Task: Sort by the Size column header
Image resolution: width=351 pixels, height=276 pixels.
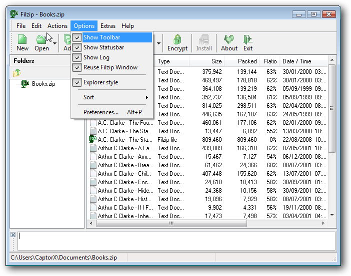Action: coord(207,61)
